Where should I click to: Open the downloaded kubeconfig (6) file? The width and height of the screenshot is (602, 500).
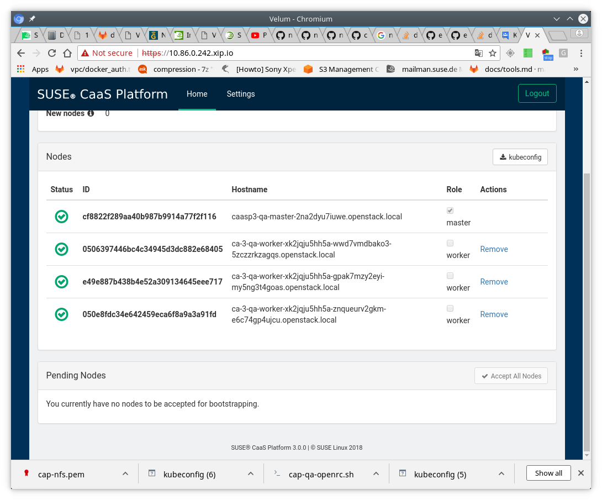tap(189, 475)
